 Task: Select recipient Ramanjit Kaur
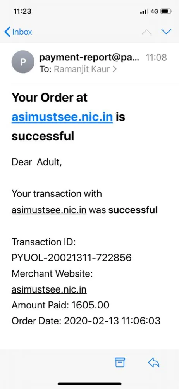(x=82, y=69)
